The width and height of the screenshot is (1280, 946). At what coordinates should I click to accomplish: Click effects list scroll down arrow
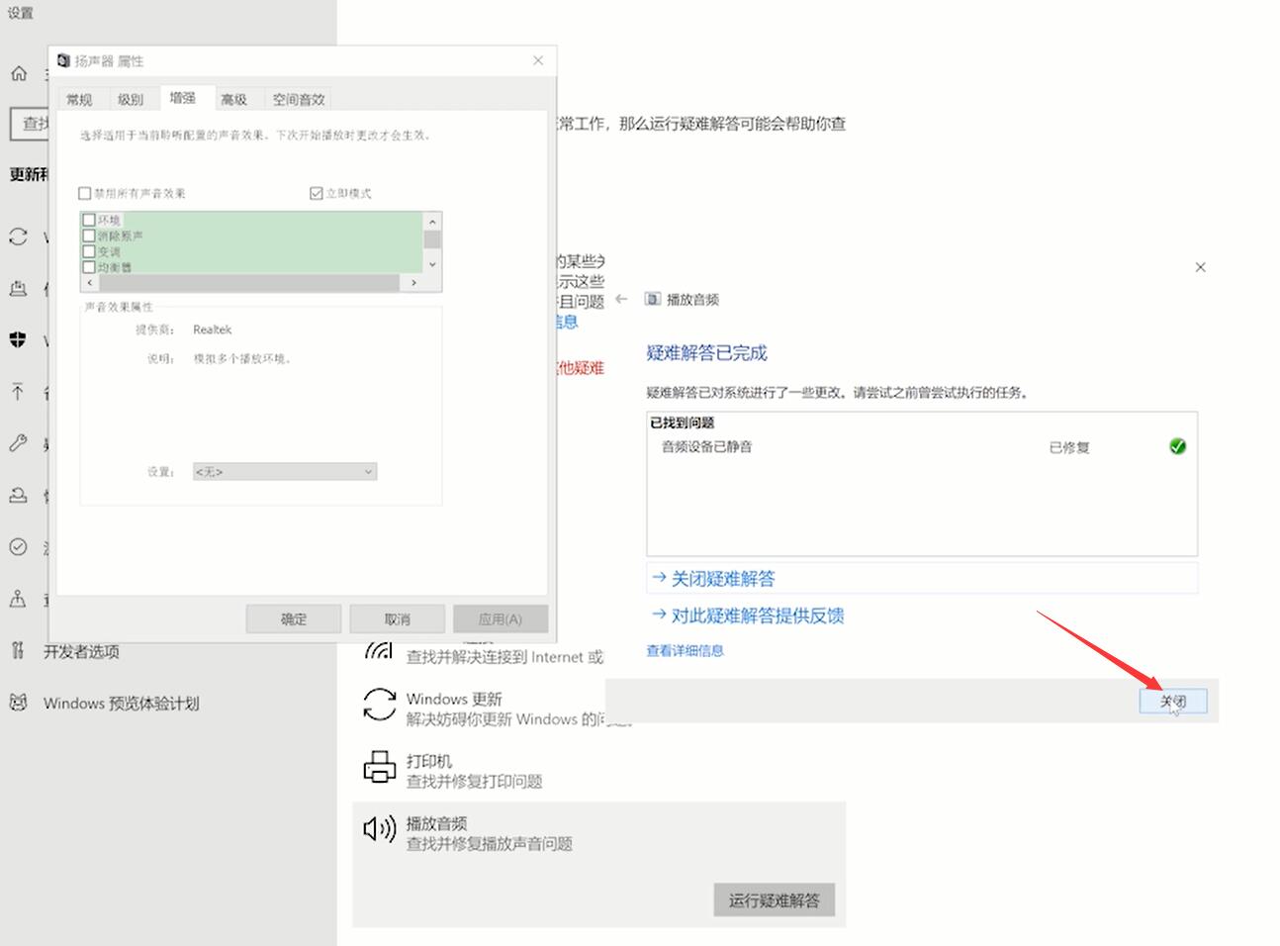point(432,265)
